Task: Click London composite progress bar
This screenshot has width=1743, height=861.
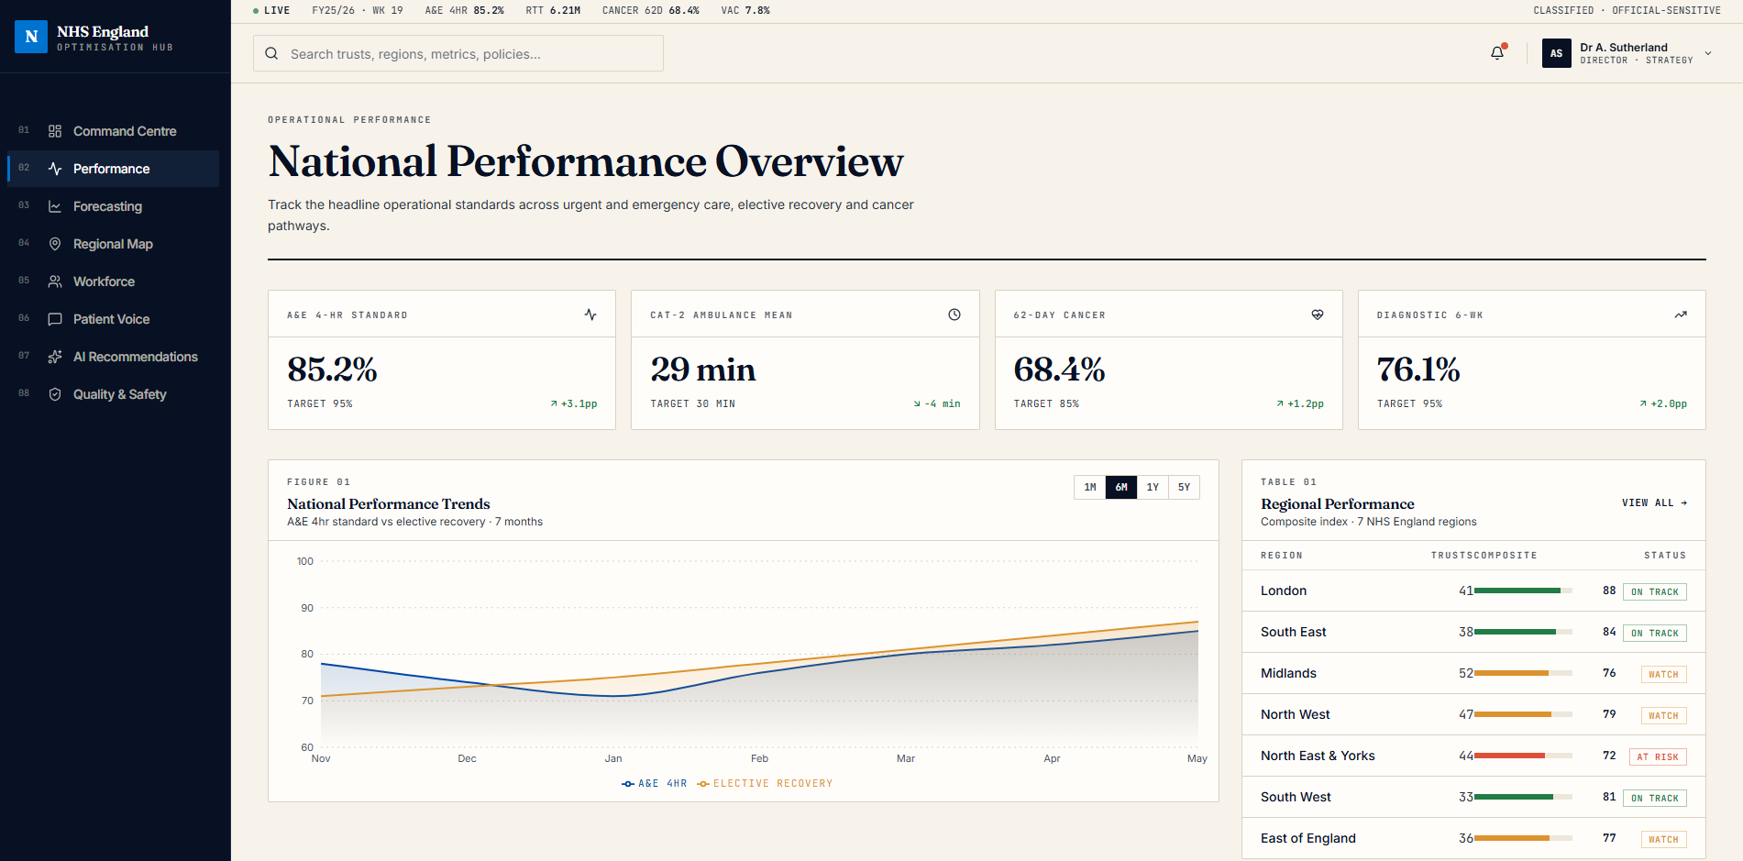Action: (1523, 591)
